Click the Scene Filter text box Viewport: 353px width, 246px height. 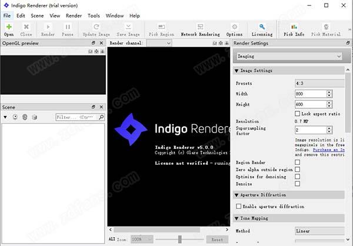(x=77, y=117)
